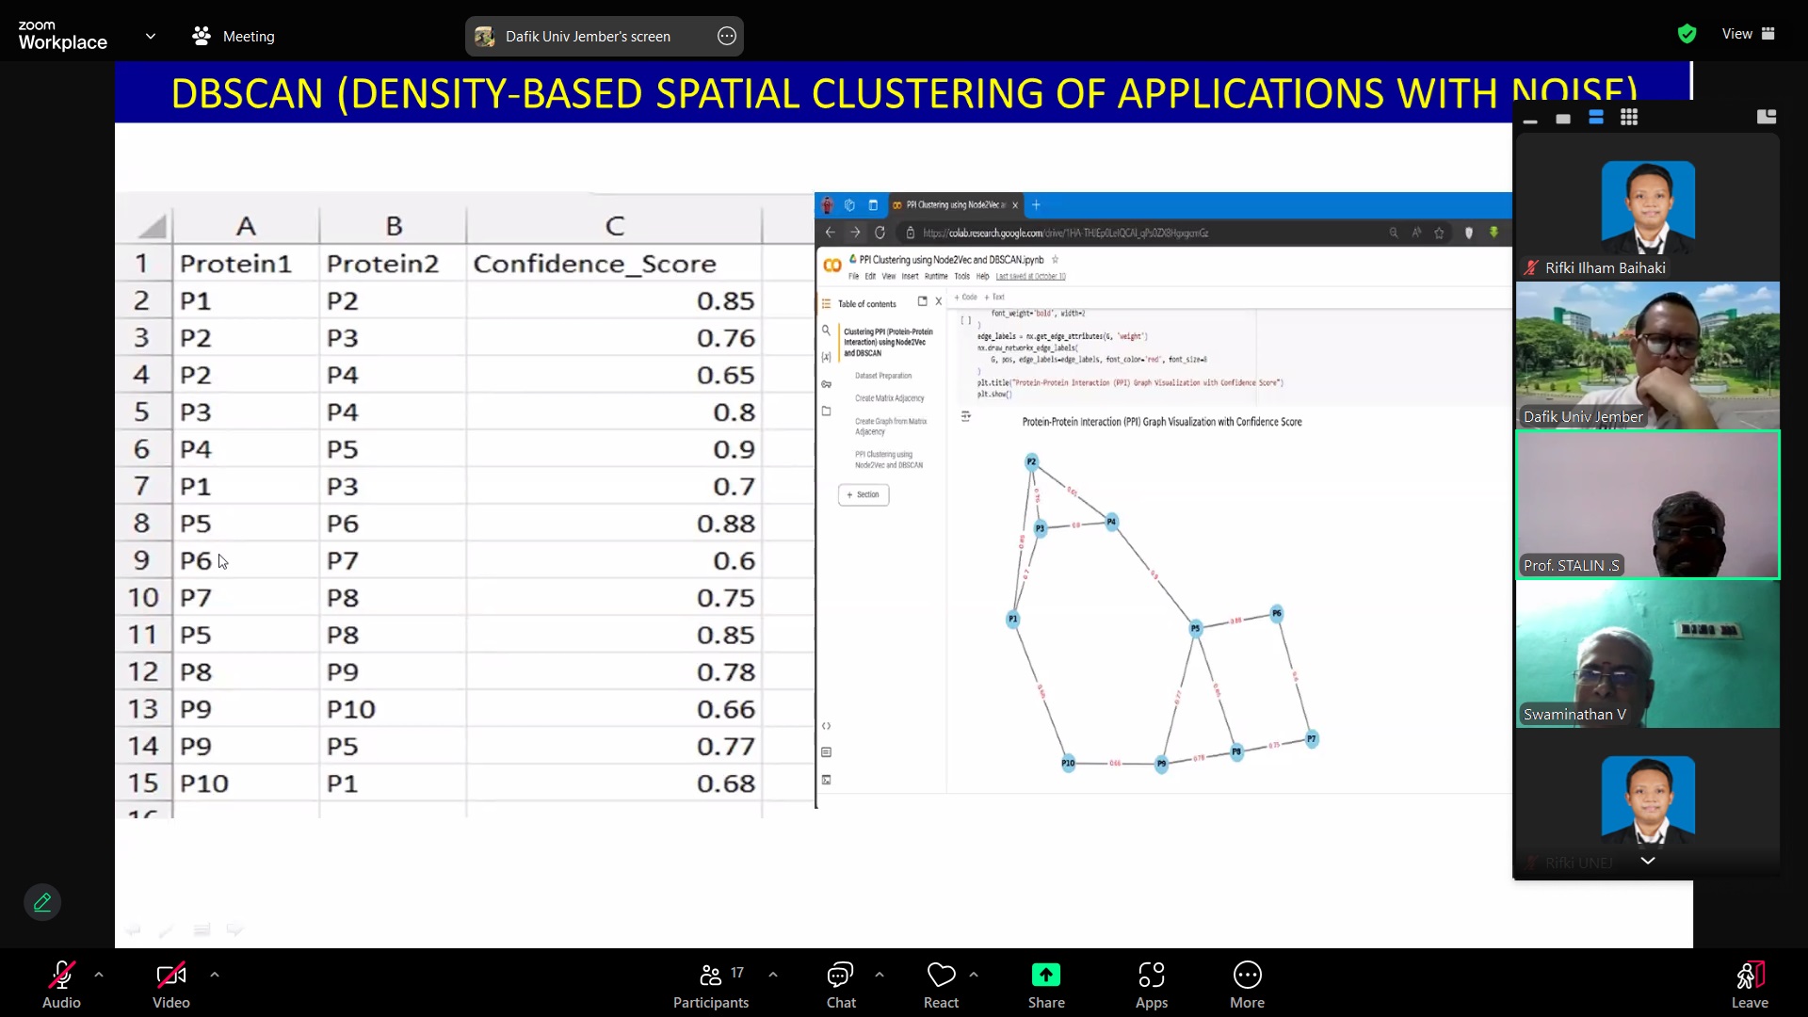Screen dimensions: 1808x1017
Task: Open the Zoom Workplace dropdown arrow
Action: 151,37
